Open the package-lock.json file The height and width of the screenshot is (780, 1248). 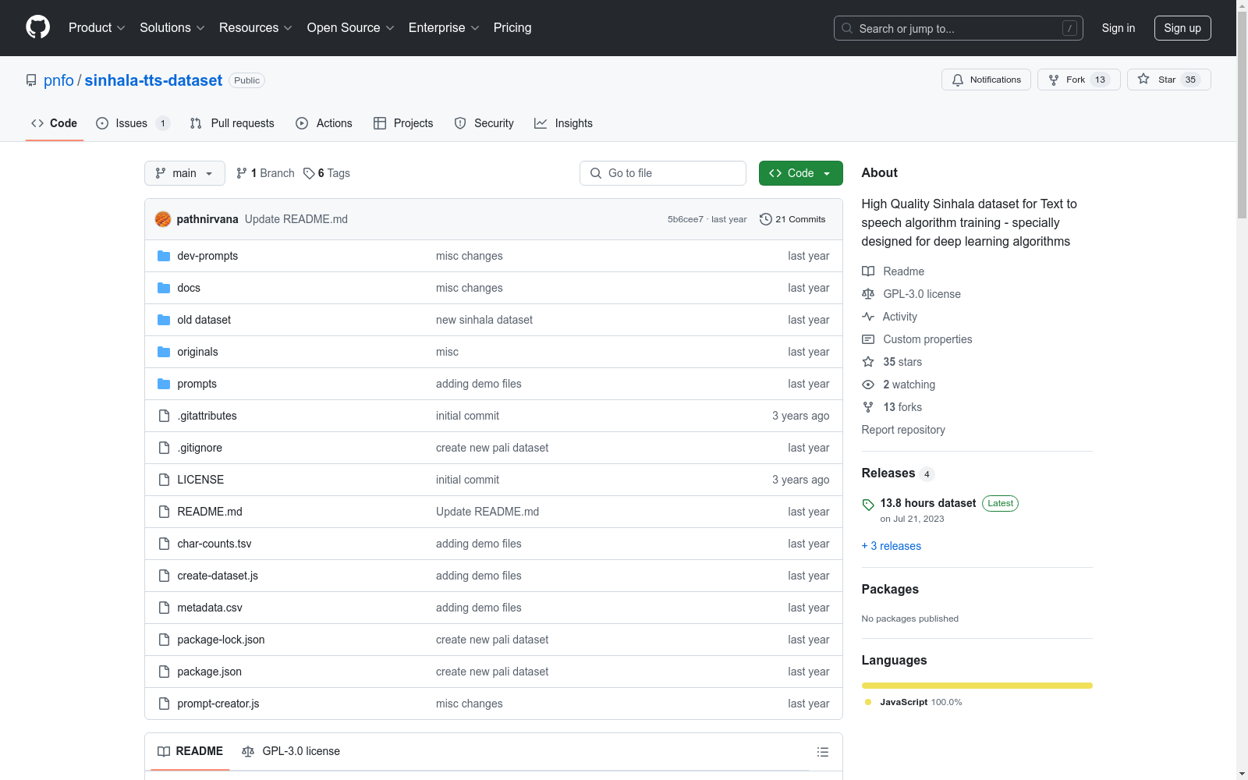[221, 640]
